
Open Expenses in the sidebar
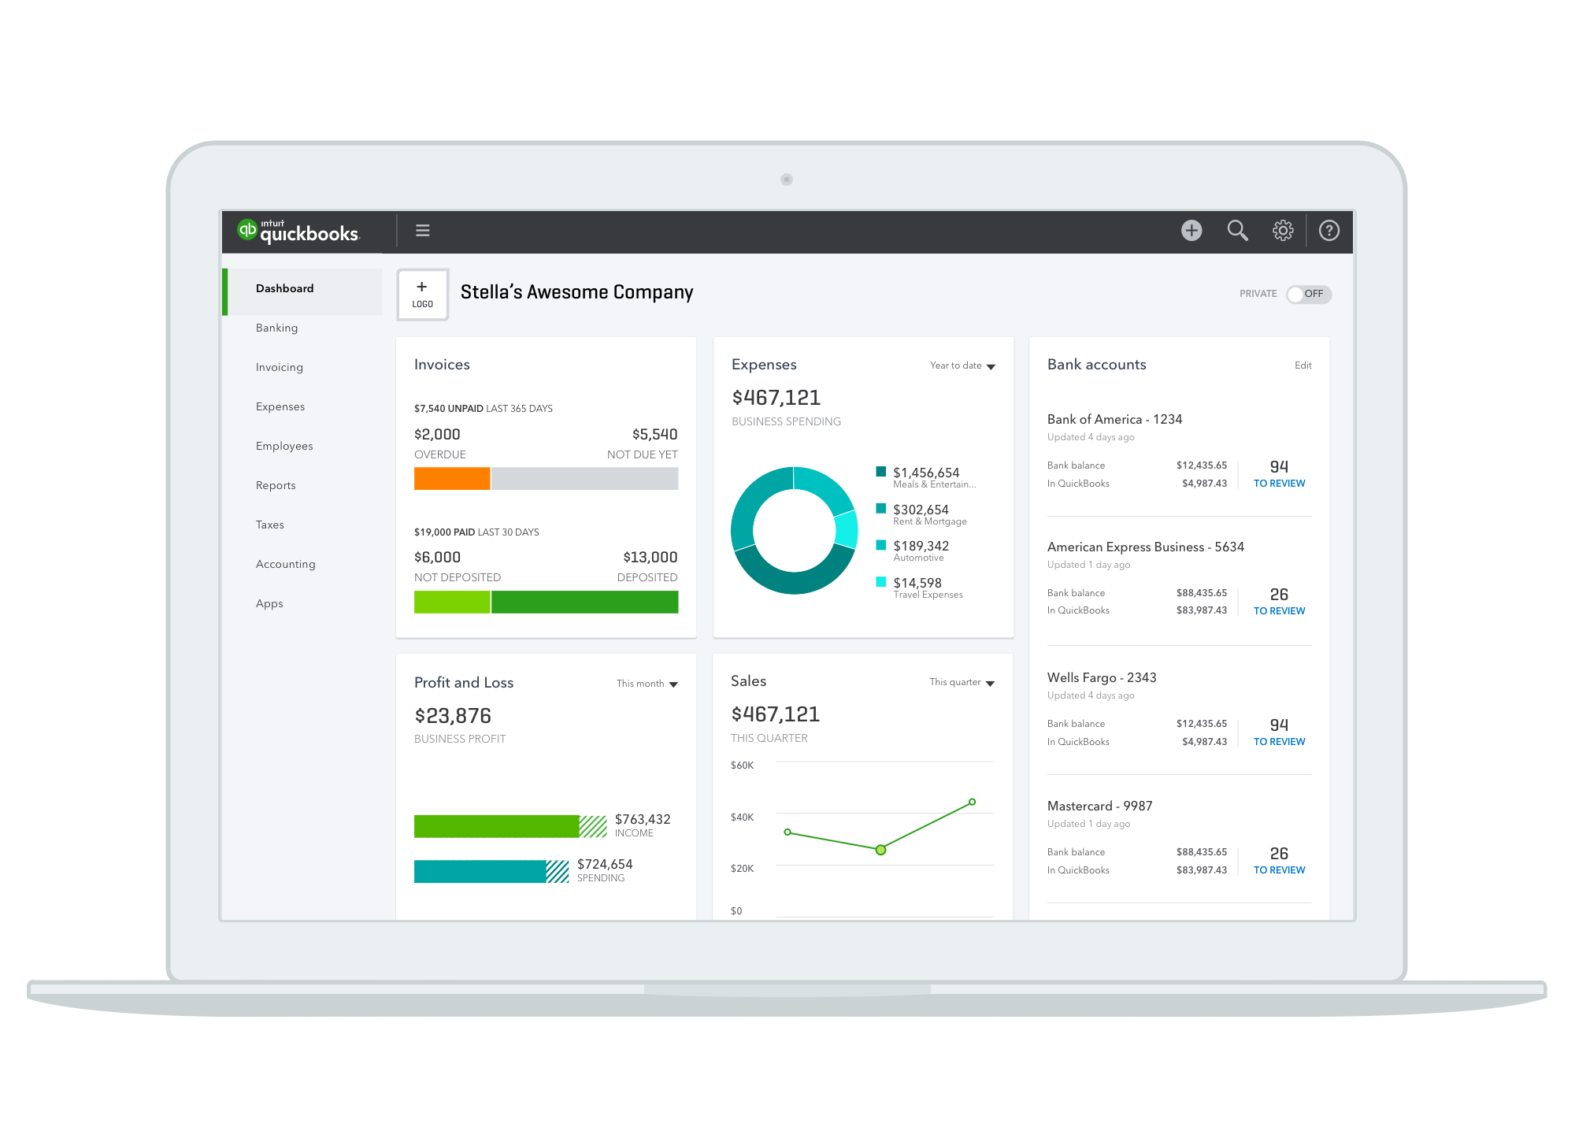(280, 406)
